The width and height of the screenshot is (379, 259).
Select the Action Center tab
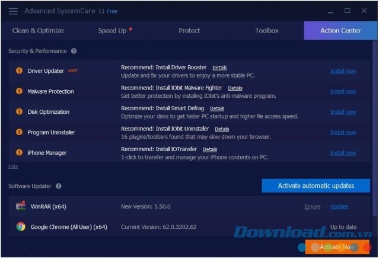click(340, 30)
